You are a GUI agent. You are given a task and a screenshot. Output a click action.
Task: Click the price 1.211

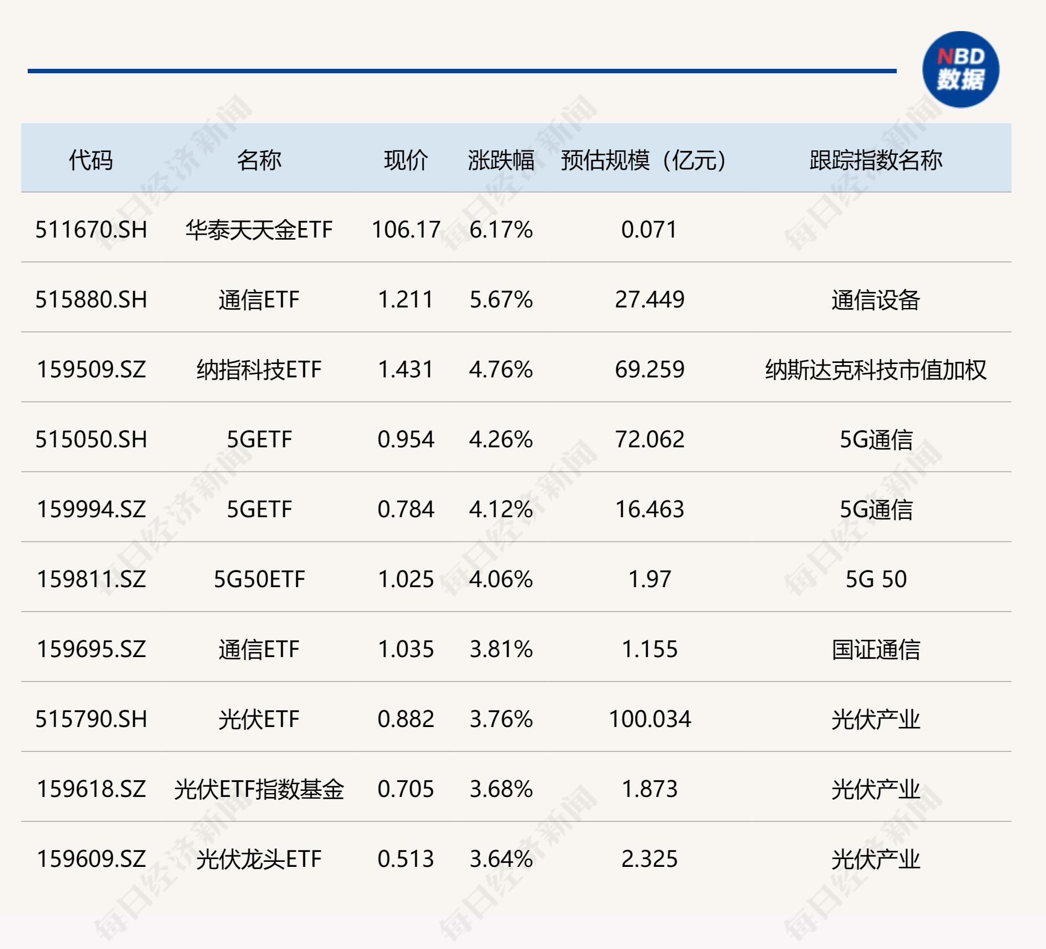click(406, 300)
